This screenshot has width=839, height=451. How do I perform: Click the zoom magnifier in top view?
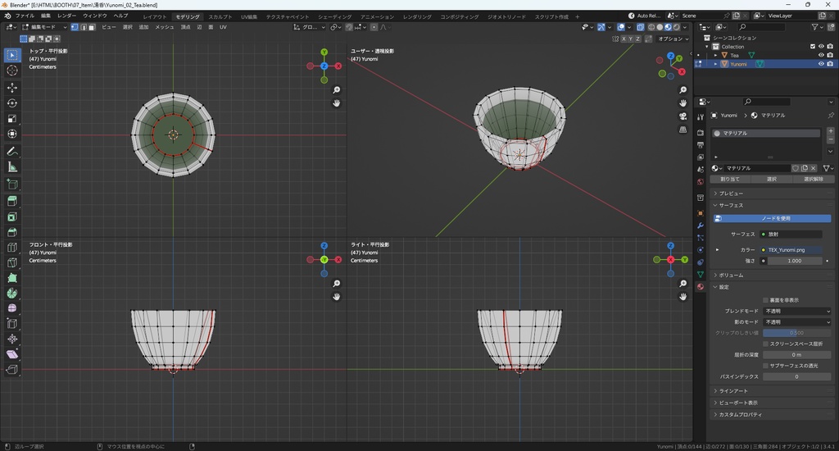pyautogui.click(x=337, y=90)
